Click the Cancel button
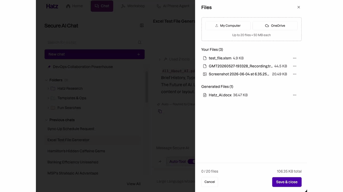Image resolution: width=343 pixels, height=192 pixels. [210, 182]
